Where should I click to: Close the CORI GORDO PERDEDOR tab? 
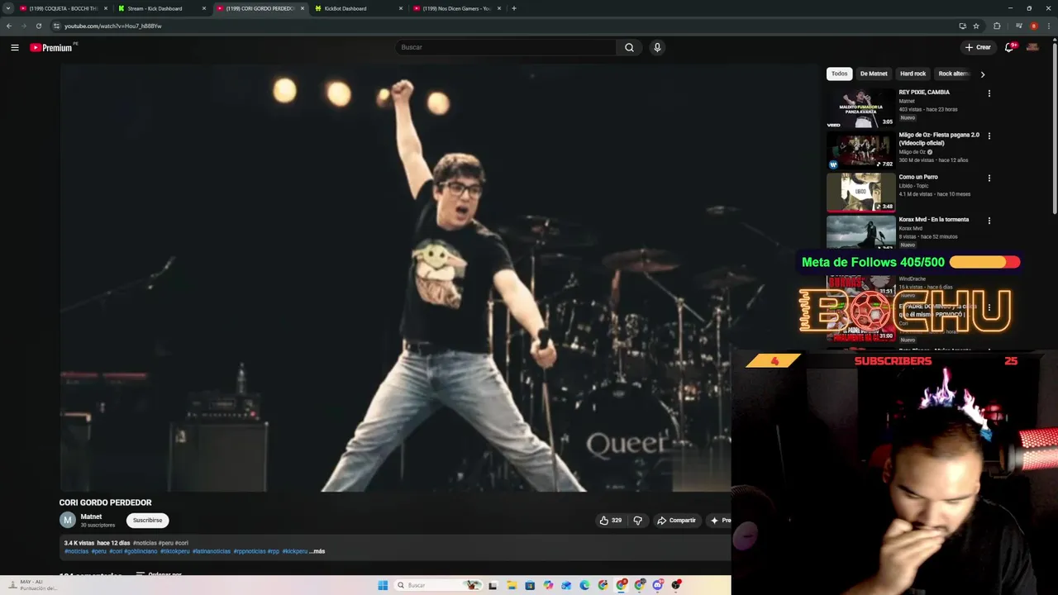coord(303,8)
